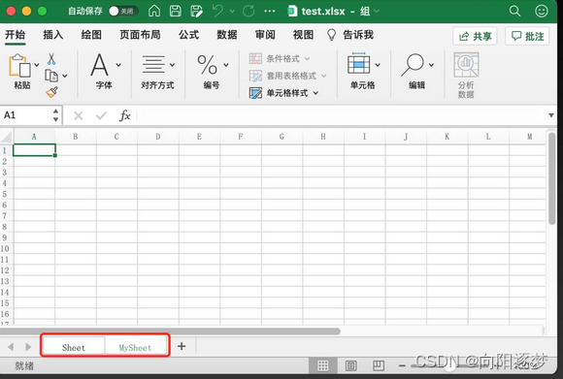Select column header H
The height and width of the screenshot is (379, 563).
point(323,137)
